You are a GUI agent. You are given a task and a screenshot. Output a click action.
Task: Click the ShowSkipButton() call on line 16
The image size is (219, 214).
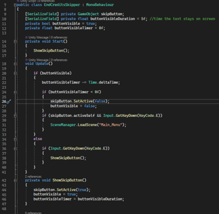point(51,51)
